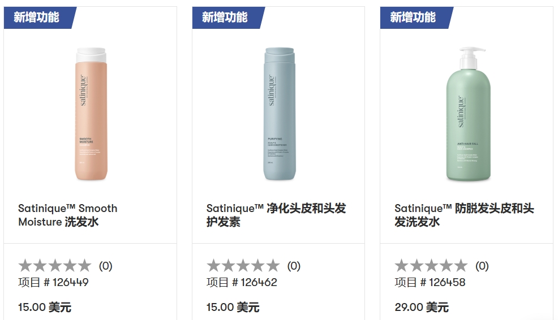The width and height of the screenshot is (558, 320).
Task: Open the Satinique 净化头皮和头发护发素 product link
Action: click(276, 215)
